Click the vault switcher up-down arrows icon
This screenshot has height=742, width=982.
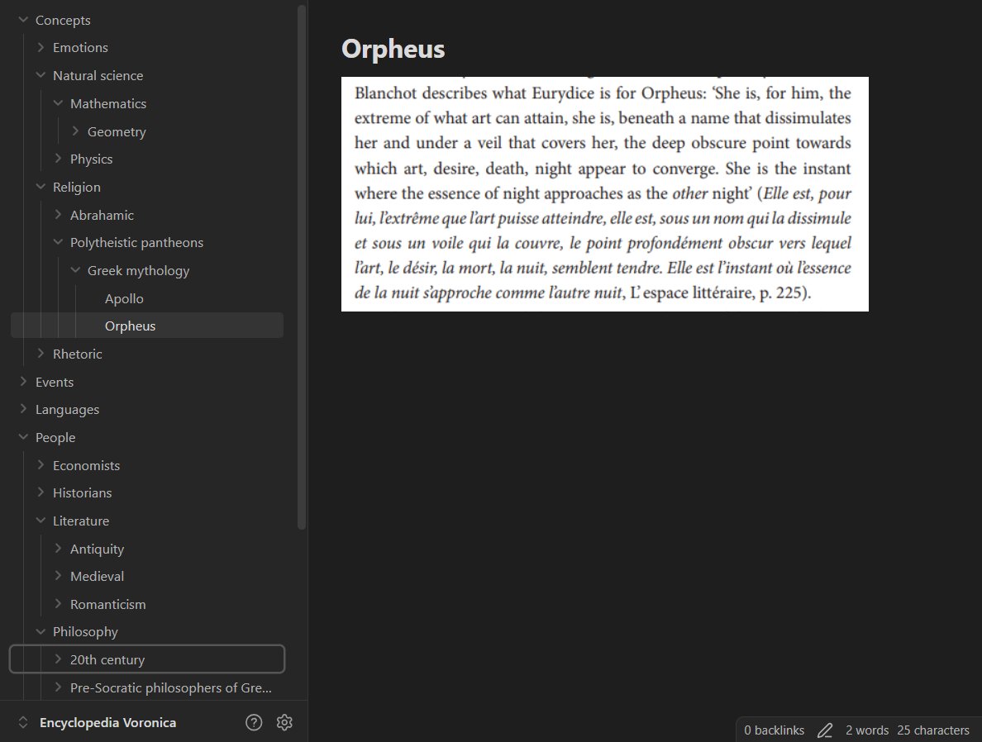click(x=23, y=723)
